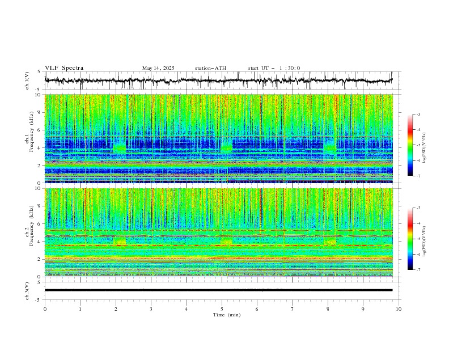This screenshot has width=449, height=347.
Task: Click the ch.1 "Frequency (kHz)" axis label
Action: pyautogui.click(x=32, y=132)
